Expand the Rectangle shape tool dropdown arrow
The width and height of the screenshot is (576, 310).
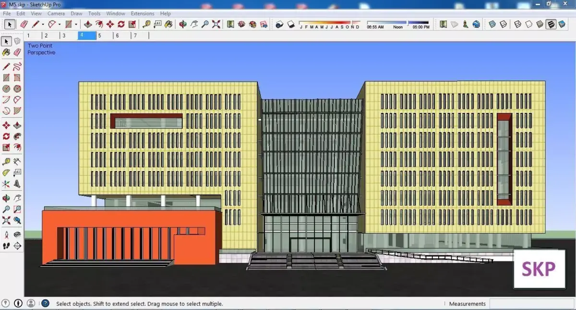coord(75,24)
